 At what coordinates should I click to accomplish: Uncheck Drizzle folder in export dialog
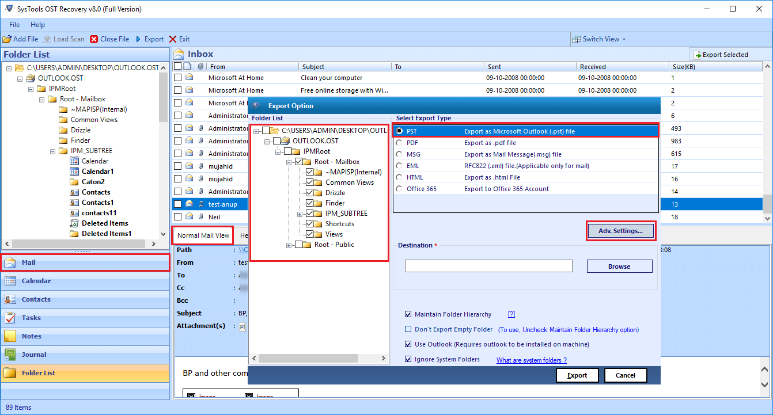[310, 193]
